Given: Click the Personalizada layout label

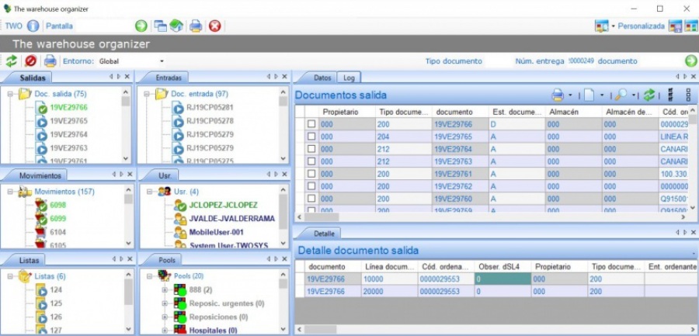Looking at the screenshot, I should coord(641,26).
